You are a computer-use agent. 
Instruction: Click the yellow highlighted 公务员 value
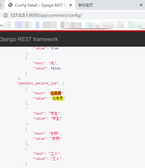click(58, 98)
